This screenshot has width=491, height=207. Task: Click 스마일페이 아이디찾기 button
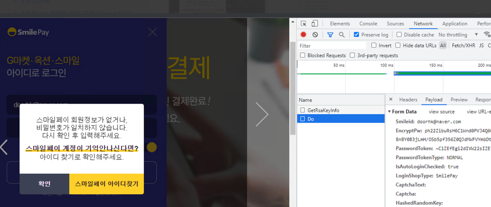click(x=107, y=184)
